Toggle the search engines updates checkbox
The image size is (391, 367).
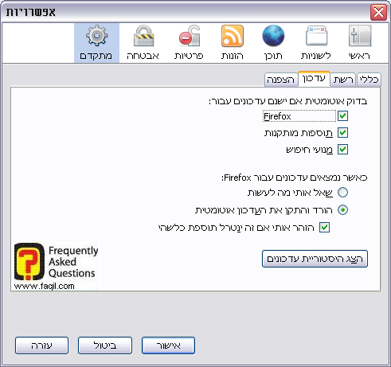(x=342, y=150)
